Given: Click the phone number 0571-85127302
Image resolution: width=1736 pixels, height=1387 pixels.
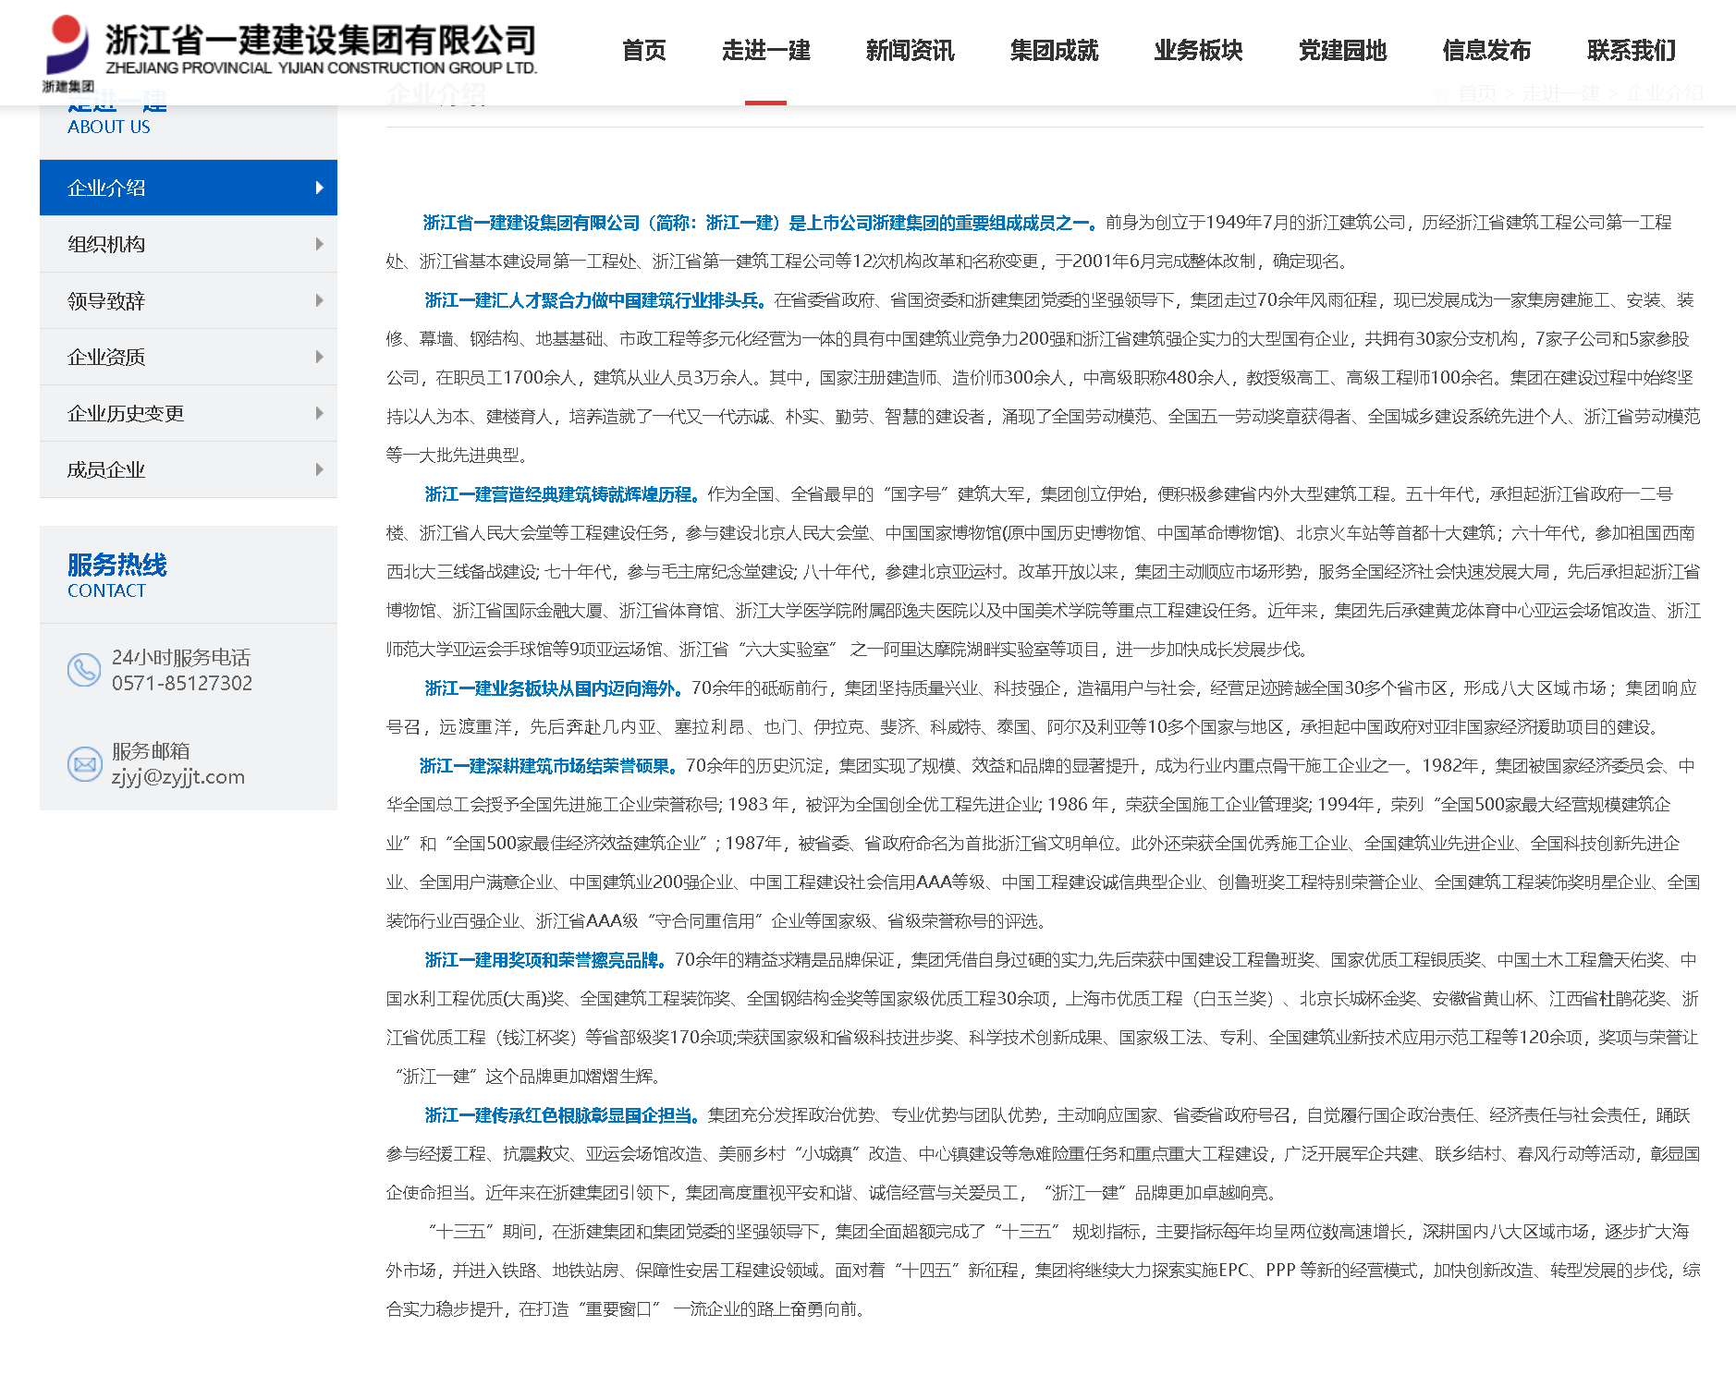Looking at the screenshot, I should (182, 683).
